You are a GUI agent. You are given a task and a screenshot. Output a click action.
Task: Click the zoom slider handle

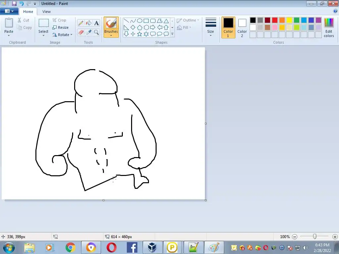click(315, 236)
